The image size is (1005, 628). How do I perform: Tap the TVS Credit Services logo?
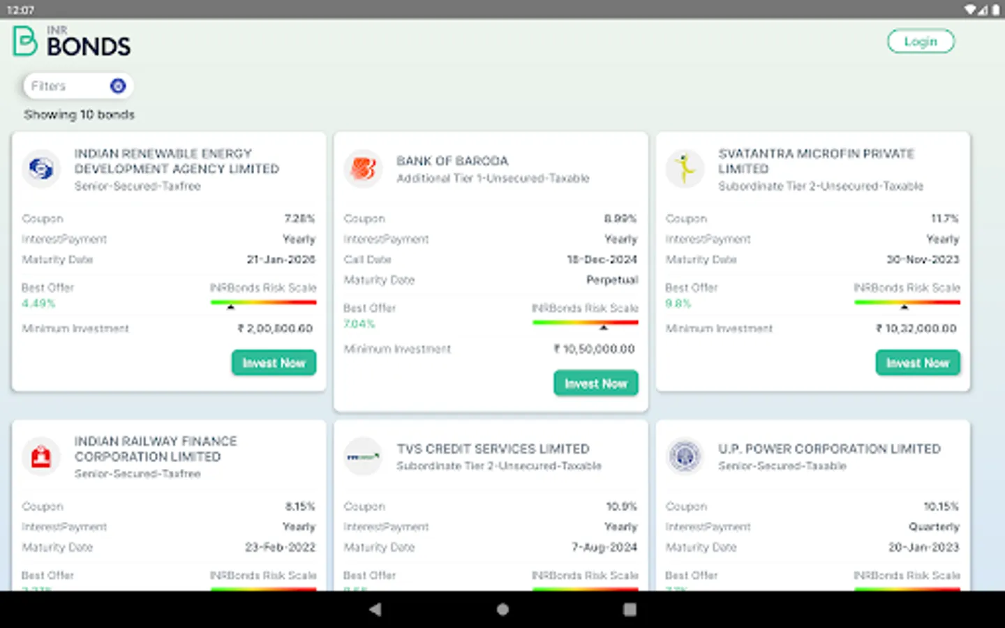click(363, 456)
